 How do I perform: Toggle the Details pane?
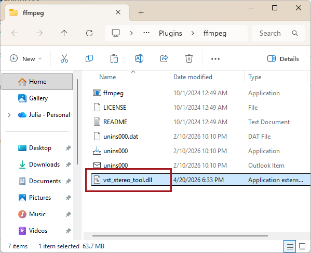[x=283, y=58]
